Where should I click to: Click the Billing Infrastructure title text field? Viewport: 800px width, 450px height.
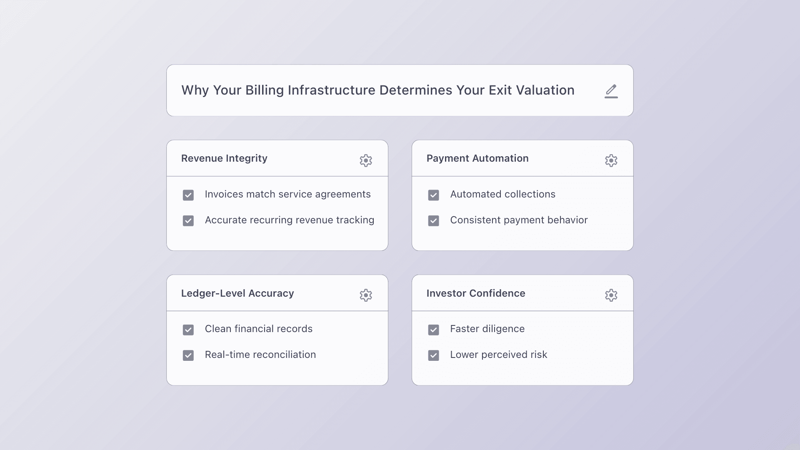[x=377, y=90]
